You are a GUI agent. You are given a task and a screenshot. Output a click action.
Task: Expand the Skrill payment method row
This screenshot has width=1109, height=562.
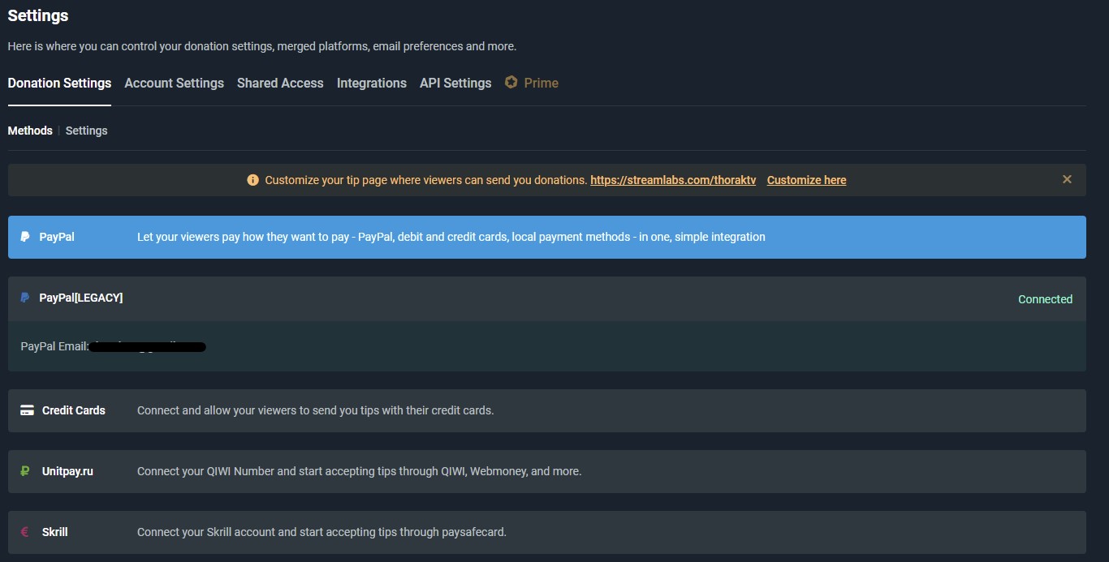(x=546, y=532)
